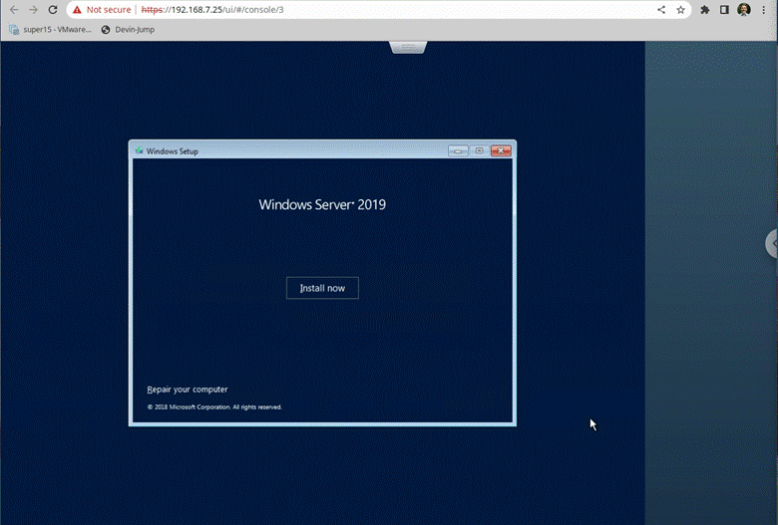Click the address bar URL

(212, 9)
